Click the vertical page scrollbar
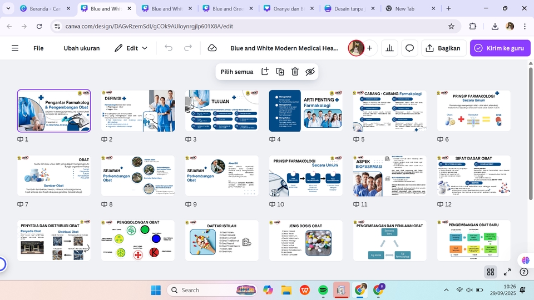The image size is (534, 300). (x=531, y=133)
